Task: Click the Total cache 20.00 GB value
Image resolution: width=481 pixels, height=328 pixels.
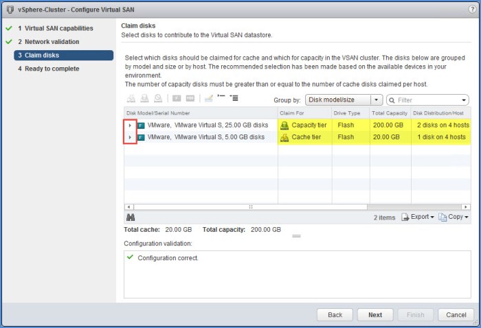Action: click(179, 230)
